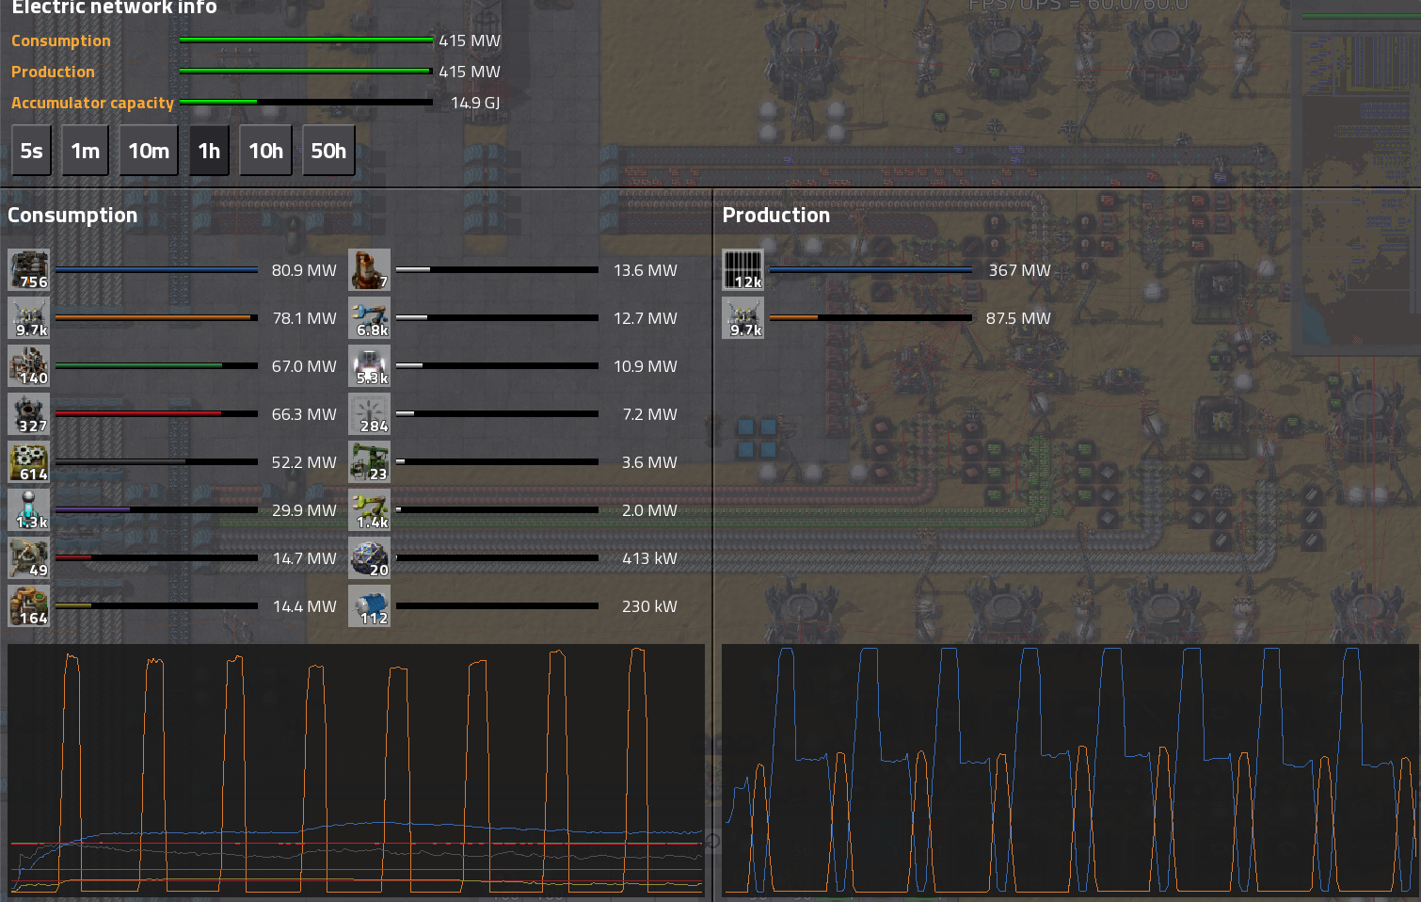This screenshot has width=1421, height=902.
Task: Click the 87.5 MW production value
Action: [1018, 318]
